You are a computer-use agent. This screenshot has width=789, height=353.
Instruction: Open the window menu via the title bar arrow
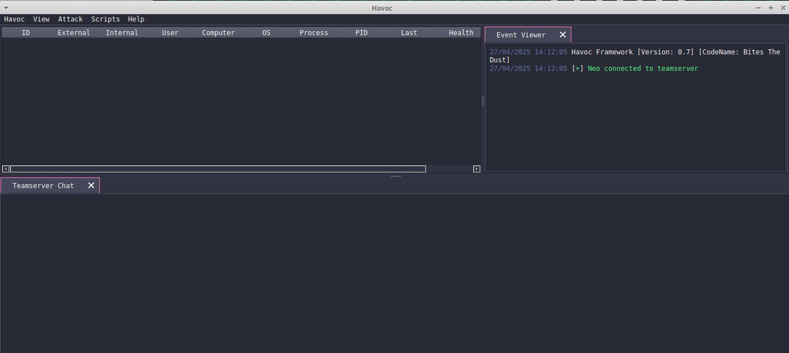tap(6, 8)
